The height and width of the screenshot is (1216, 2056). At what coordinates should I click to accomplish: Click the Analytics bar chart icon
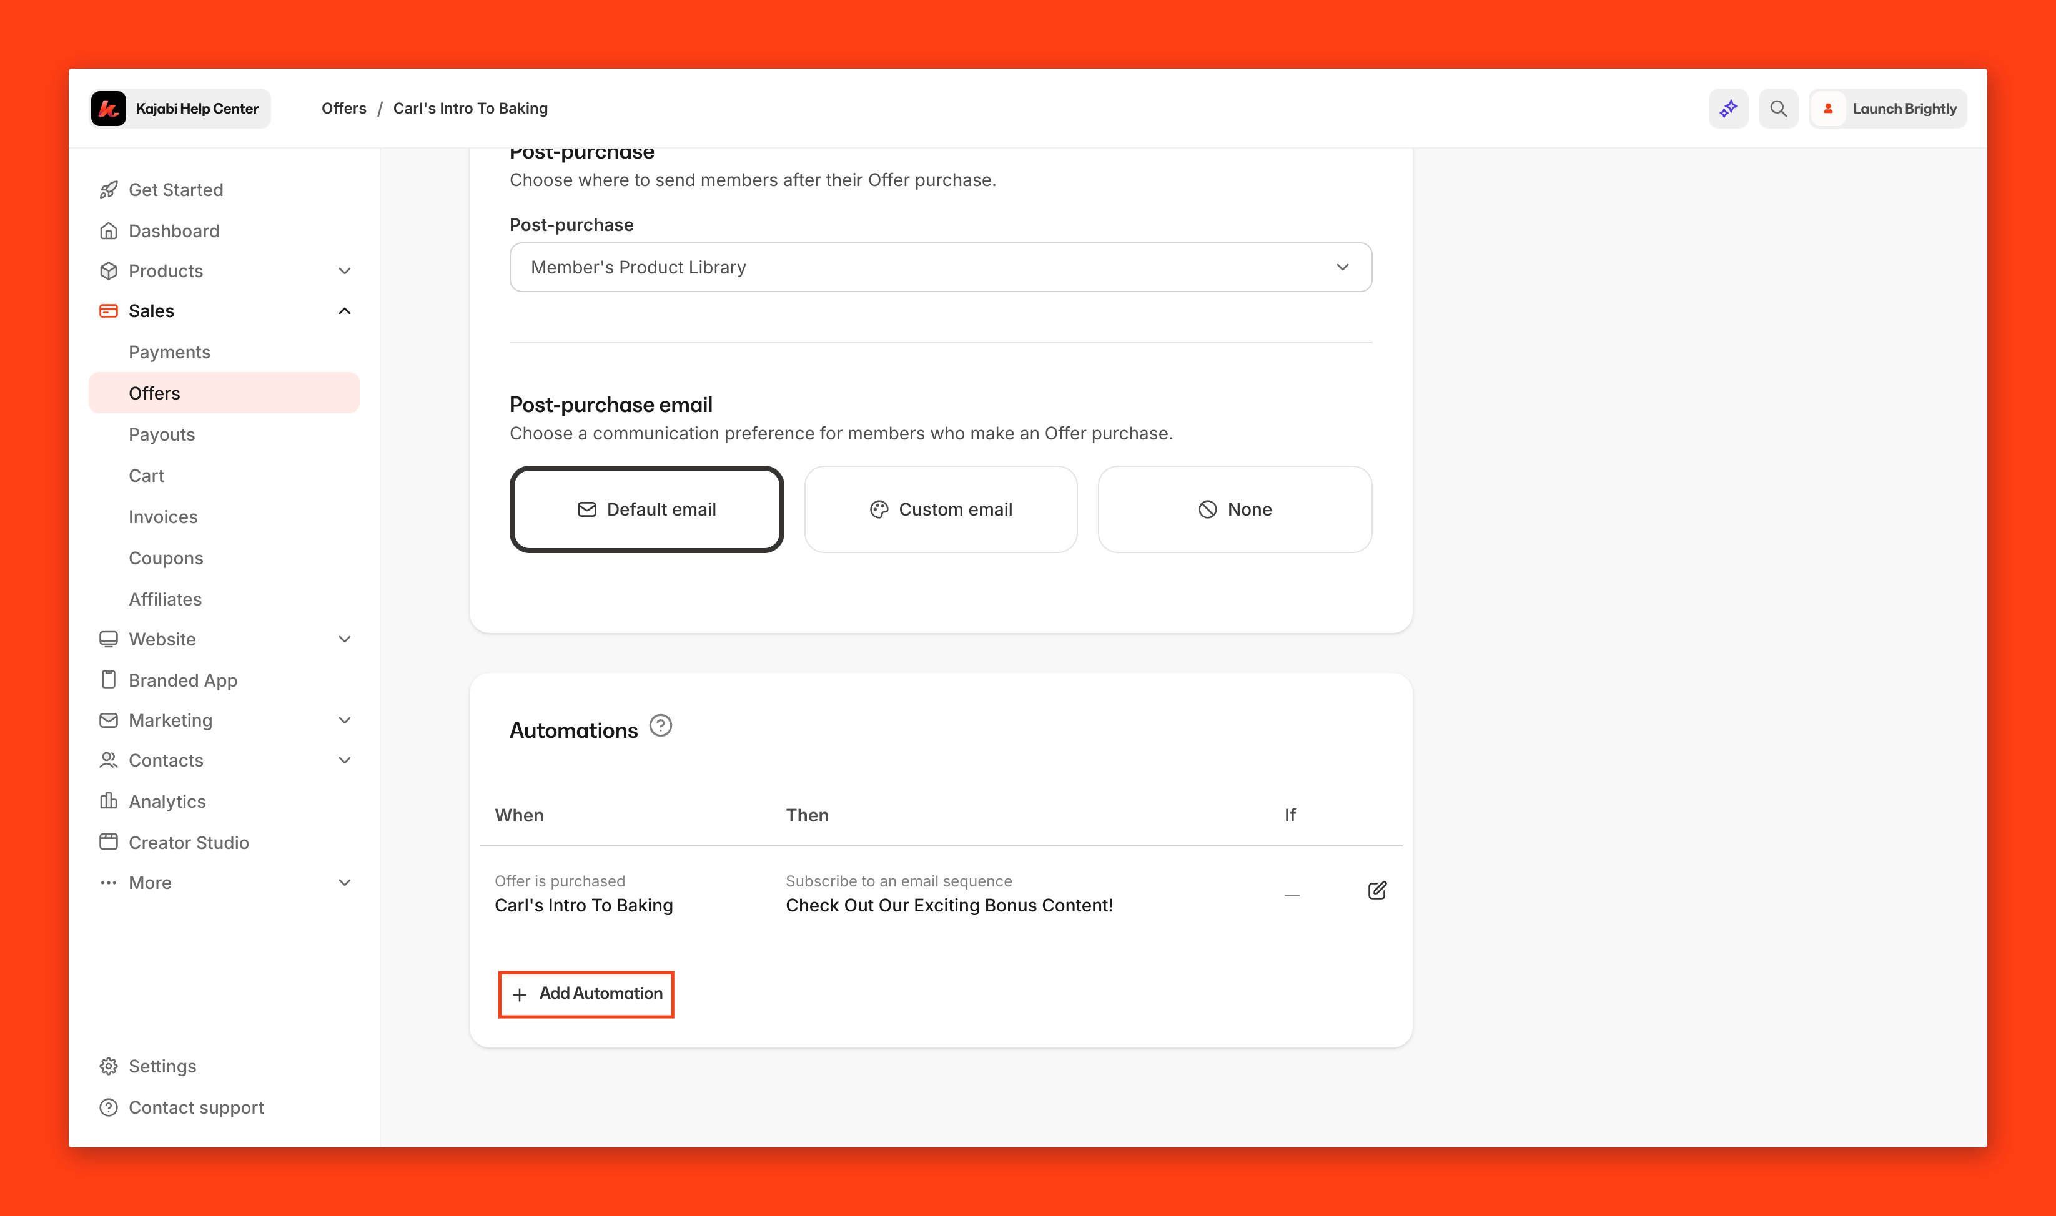108,802
